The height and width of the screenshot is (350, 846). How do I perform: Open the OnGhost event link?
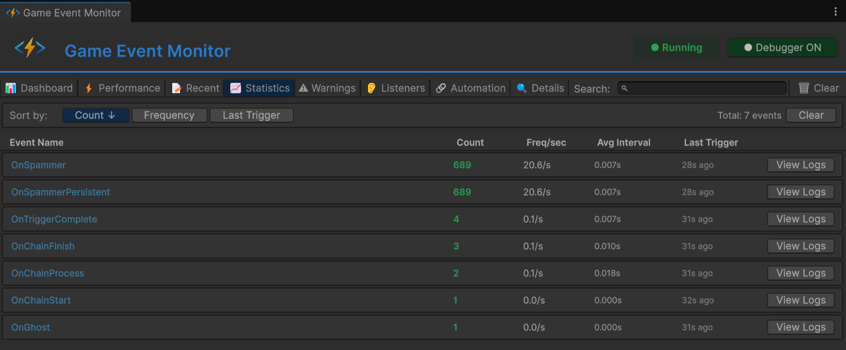coord(30,327)
